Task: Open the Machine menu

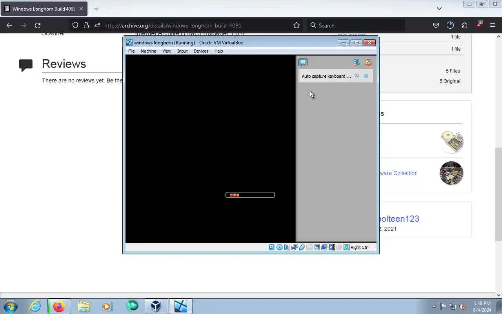Action: point(148,51)
